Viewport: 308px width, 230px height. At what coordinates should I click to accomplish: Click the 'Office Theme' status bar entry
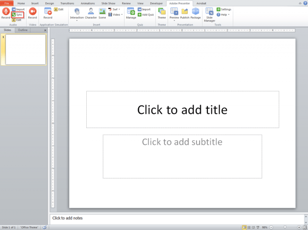(x=29, y=227)
